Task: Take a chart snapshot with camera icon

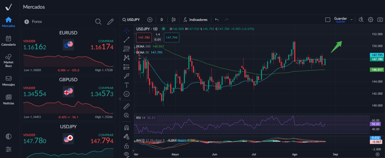Action: point(380,19)
